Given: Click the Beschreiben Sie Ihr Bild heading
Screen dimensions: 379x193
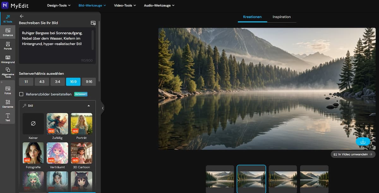Looking at the screenshot, I should 38,23.
